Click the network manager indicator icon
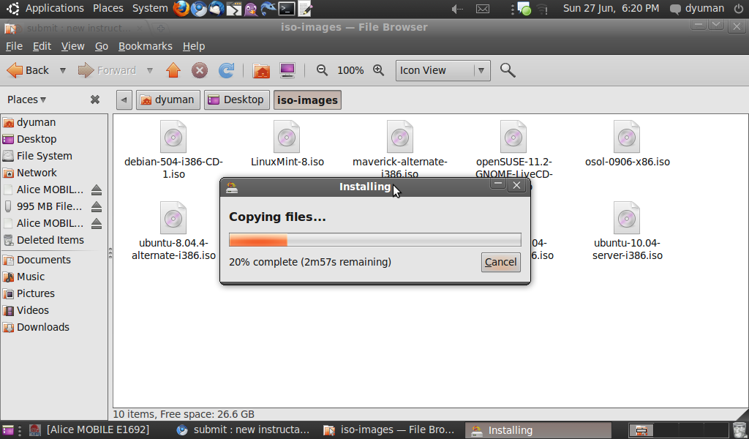The width and height of the screenshot is (749, 439). pyautogui.click(x=542, y=9)
